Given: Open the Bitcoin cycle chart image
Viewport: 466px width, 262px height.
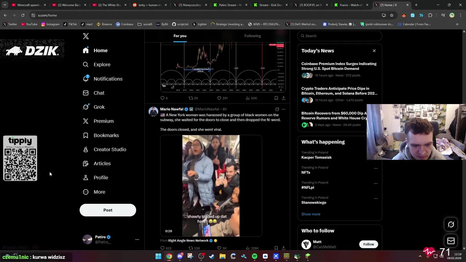Looking at the screenshot, I should pyautogui.click(x=223, y=67).
